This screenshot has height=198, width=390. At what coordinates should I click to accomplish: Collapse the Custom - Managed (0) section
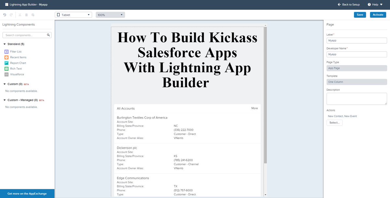pyautogui.click(x=5, y=100)
